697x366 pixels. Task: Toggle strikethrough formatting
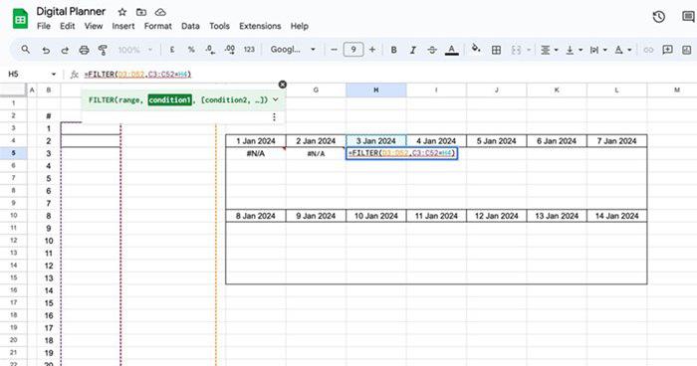(432, 50)
